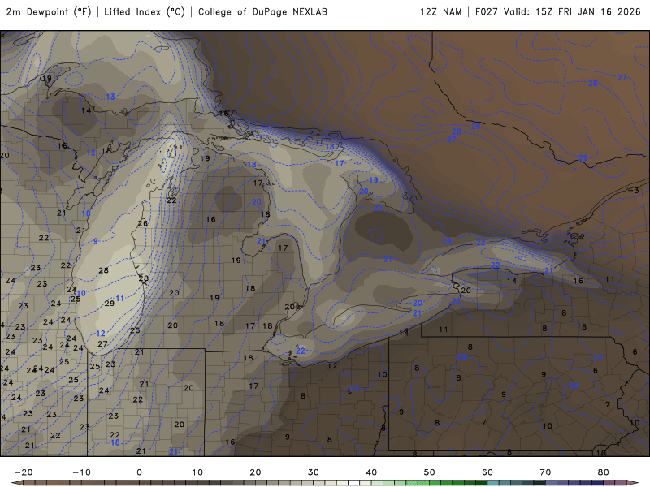This screenshot has height=487, width=650.
Task: Click the 'F027' forecast hour label
Action: coord(487,12)
